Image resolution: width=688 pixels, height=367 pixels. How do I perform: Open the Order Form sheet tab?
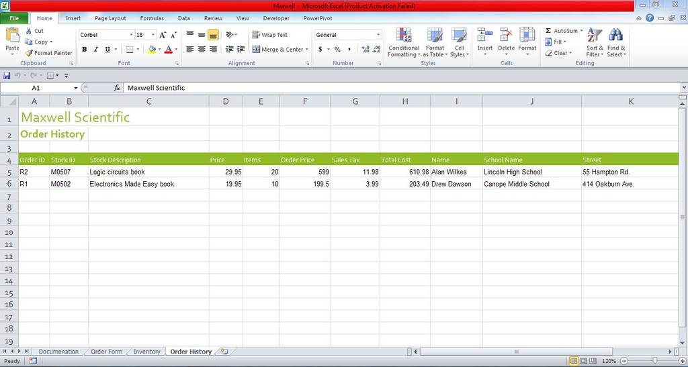pyautogui.click(x=106, y=352)
